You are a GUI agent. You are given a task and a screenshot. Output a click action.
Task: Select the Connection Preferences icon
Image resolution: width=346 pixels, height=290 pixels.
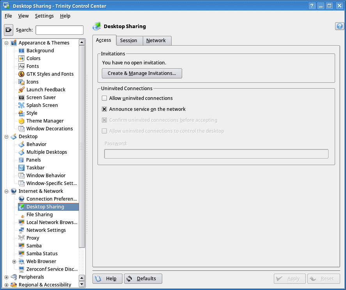(x=21, y=199)
